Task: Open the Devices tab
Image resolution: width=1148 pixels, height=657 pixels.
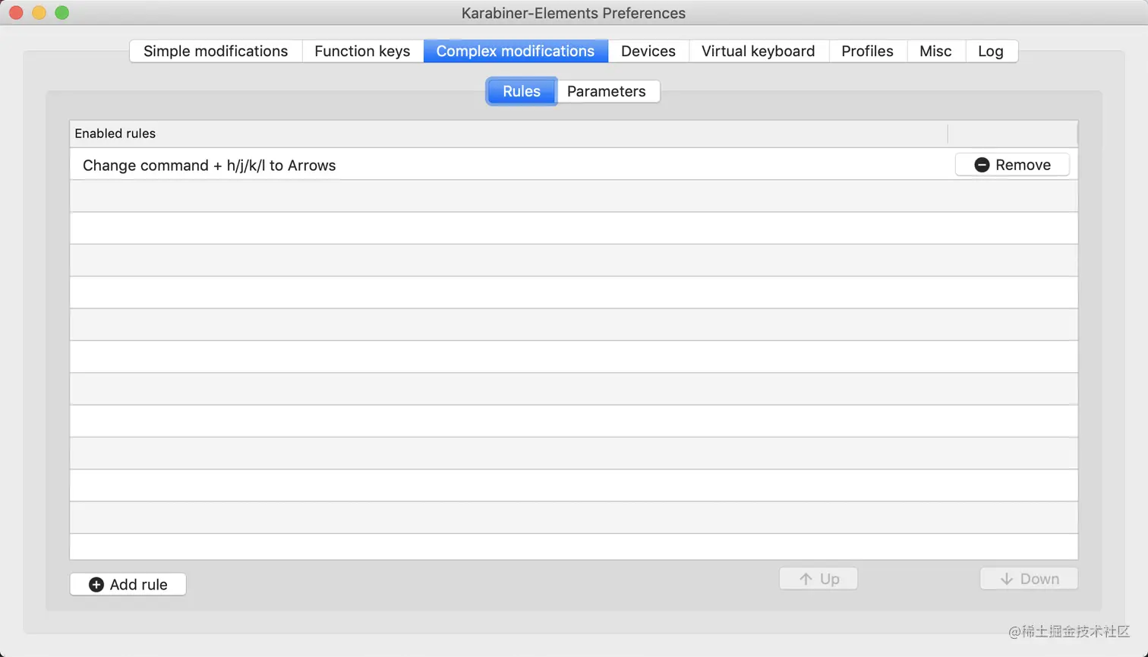Action: 648,51
